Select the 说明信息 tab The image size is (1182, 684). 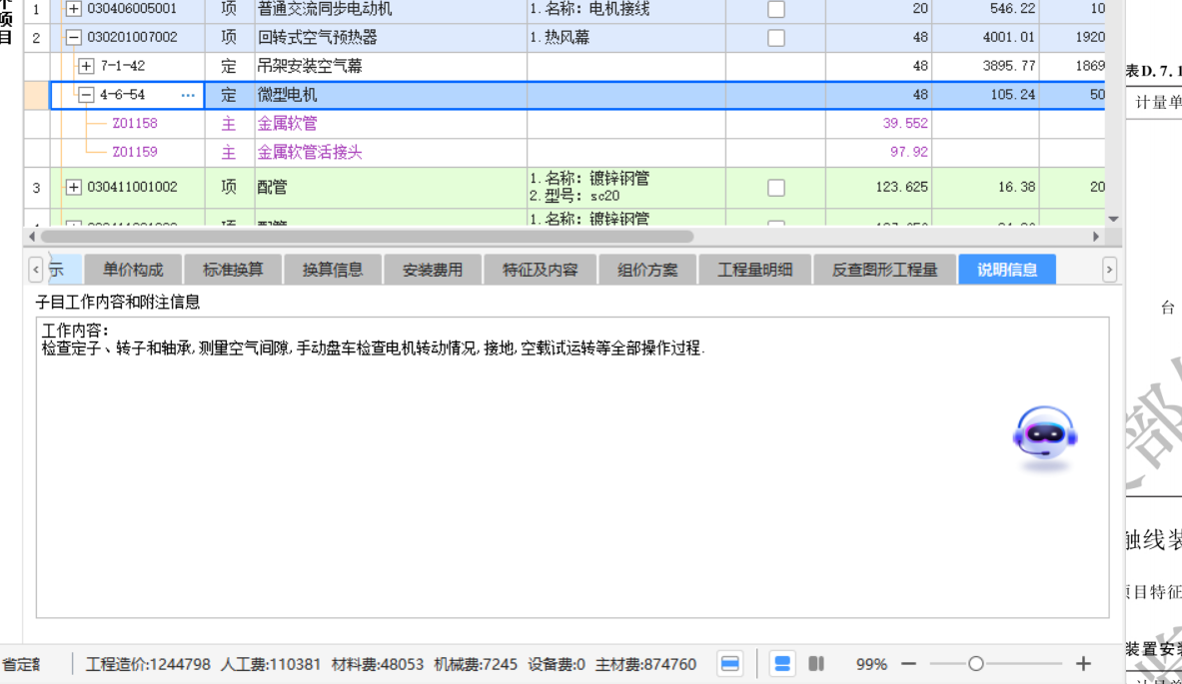click(x=1007, y=270)
